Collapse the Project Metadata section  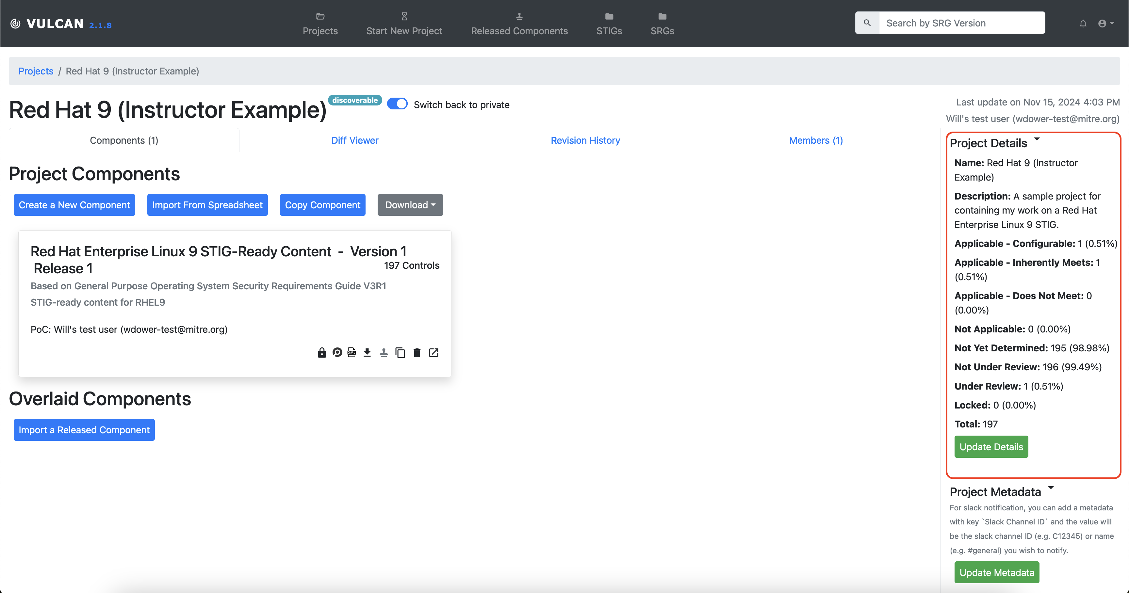[x=1051, y=488]
